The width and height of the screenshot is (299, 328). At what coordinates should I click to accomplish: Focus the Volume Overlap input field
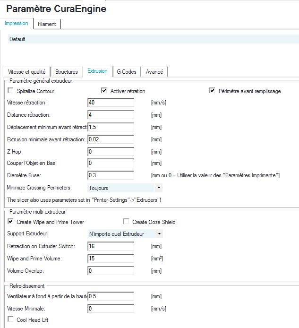coord(111,271)
